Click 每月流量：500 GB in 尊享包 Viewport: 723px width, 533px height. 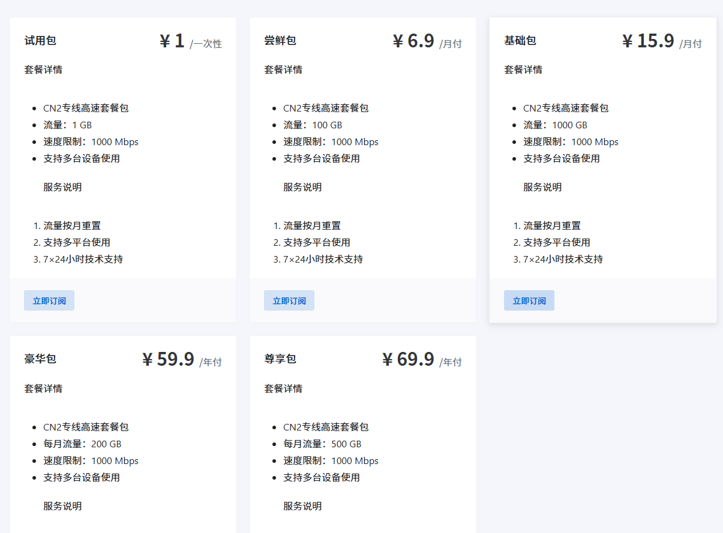322,444
